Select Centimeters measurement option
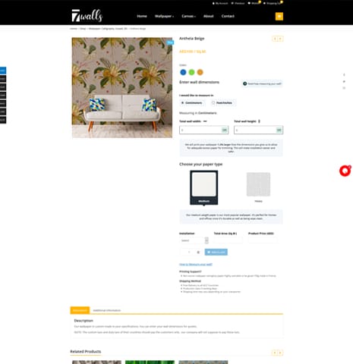 [191, 103]
